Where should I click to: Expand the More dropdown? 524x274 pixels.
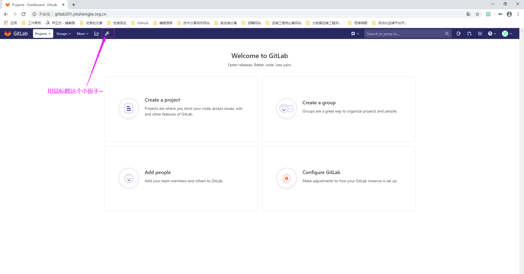[x=82, y=34]
